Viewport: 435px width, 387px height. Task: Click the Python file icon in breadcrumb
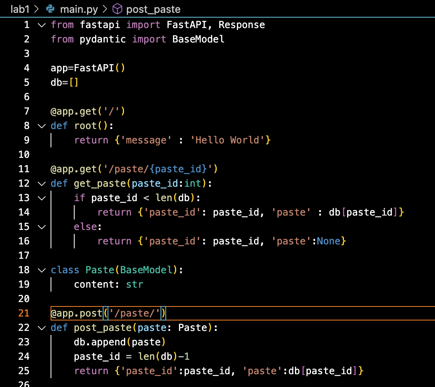(50, 9)
